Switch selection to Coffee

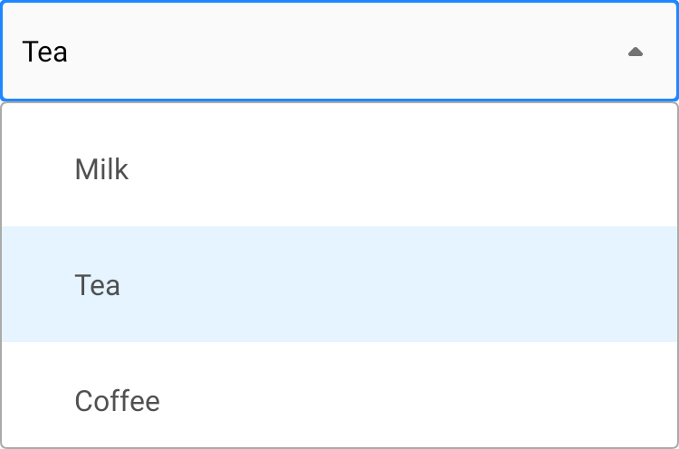click(x=118, y=400)
